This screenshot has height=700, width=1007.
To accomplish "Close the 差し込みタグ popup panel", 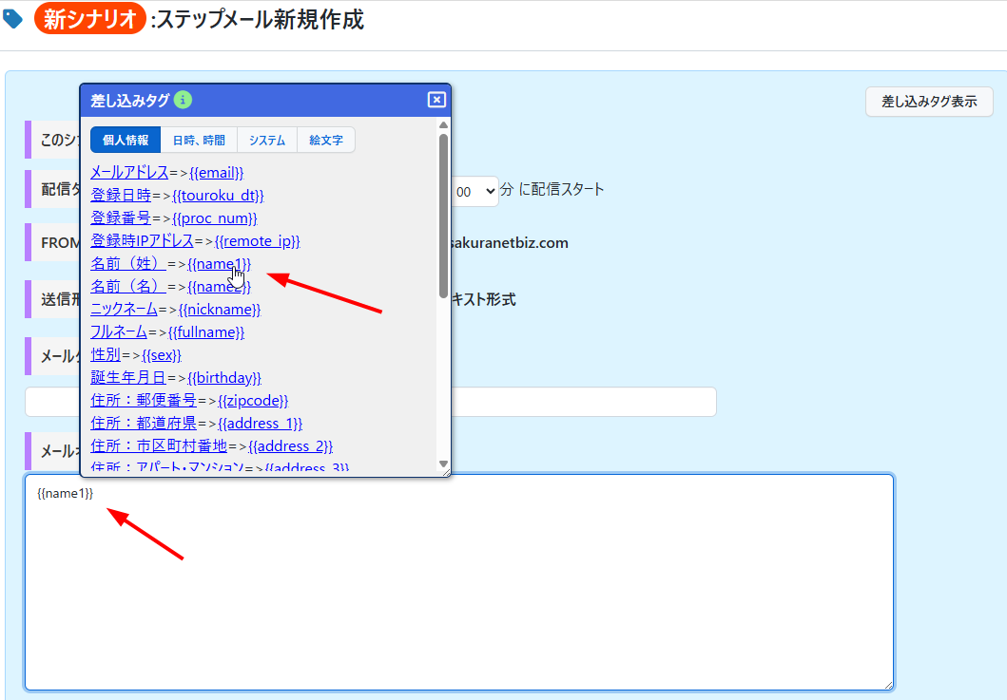I will coord(436,100).
